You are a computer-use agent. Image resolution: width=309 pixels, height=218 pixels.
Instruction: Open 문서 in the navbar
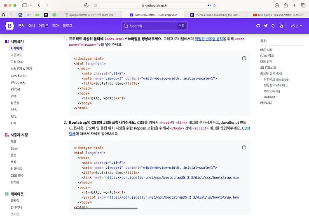coord(21,26)
